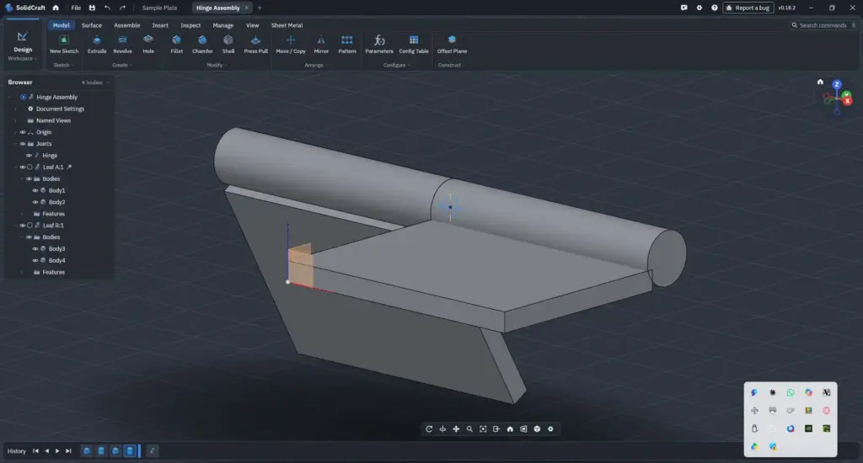Image resolution: width=863 pixels, height=463 pixels.
Task: Hide Body1 using its eye icon
Action: 35,190
